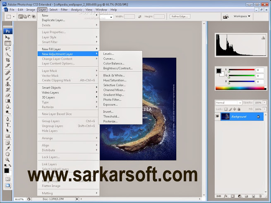Click the Go to Bridge icon
This screenshot has height=203, width=271.
click(226, 17)
